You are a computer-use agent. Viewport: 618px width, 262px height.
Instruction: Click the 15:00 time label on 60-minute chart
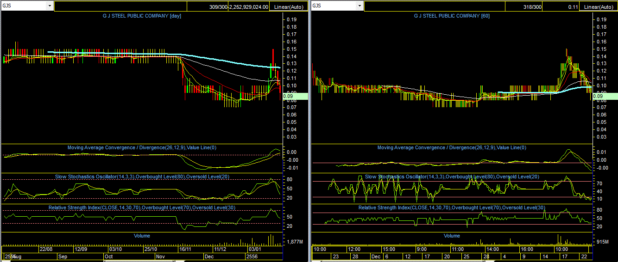(389, 249)
